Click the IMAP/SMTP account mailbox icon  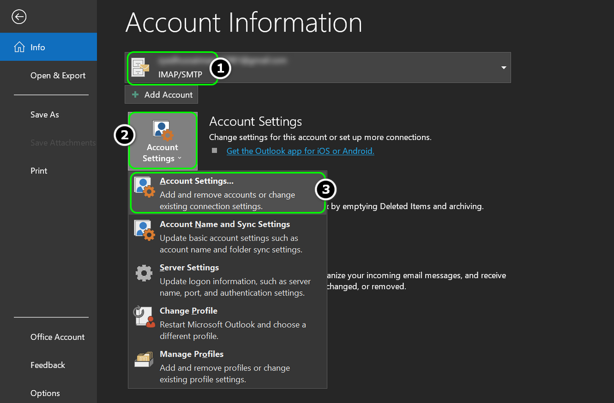141,68
